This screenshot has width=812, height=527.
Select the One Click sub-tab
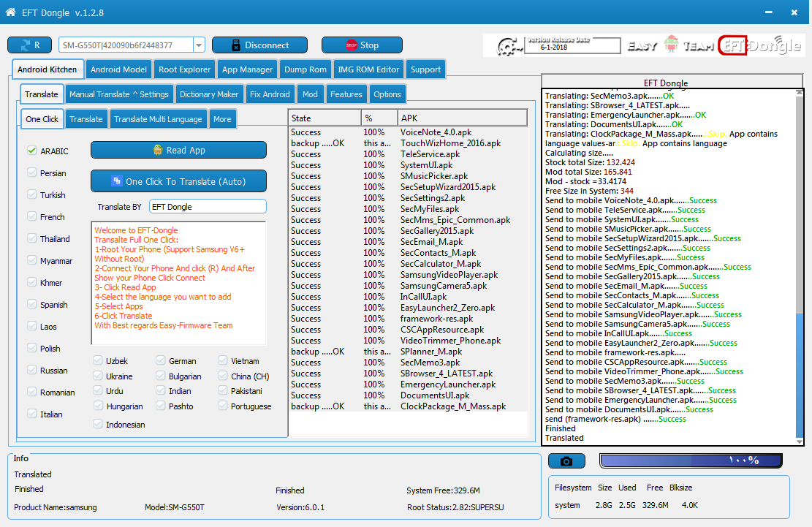[x=42, y=119]
